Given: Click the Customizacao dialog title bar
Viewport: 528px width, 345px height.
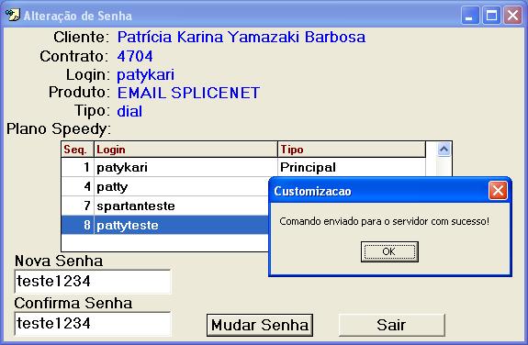Looking at the screenshot, I should pos(379,191).
